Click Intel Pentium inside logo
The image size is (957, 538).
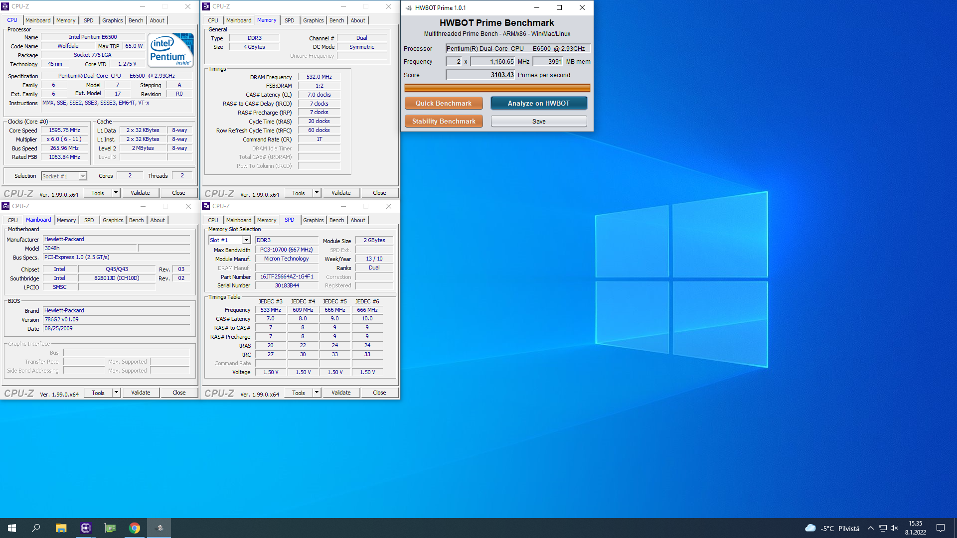click(170, 50)
